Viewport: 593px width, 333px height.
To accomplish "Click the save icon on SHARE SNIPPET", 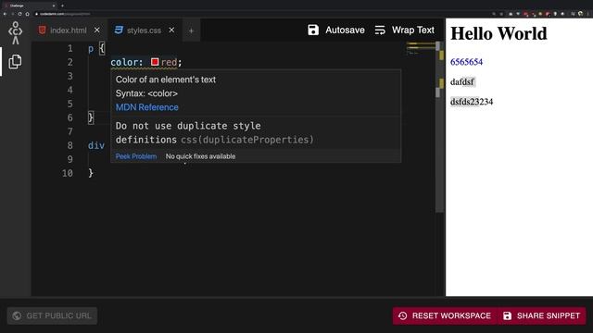I will (x=507, y=315).
